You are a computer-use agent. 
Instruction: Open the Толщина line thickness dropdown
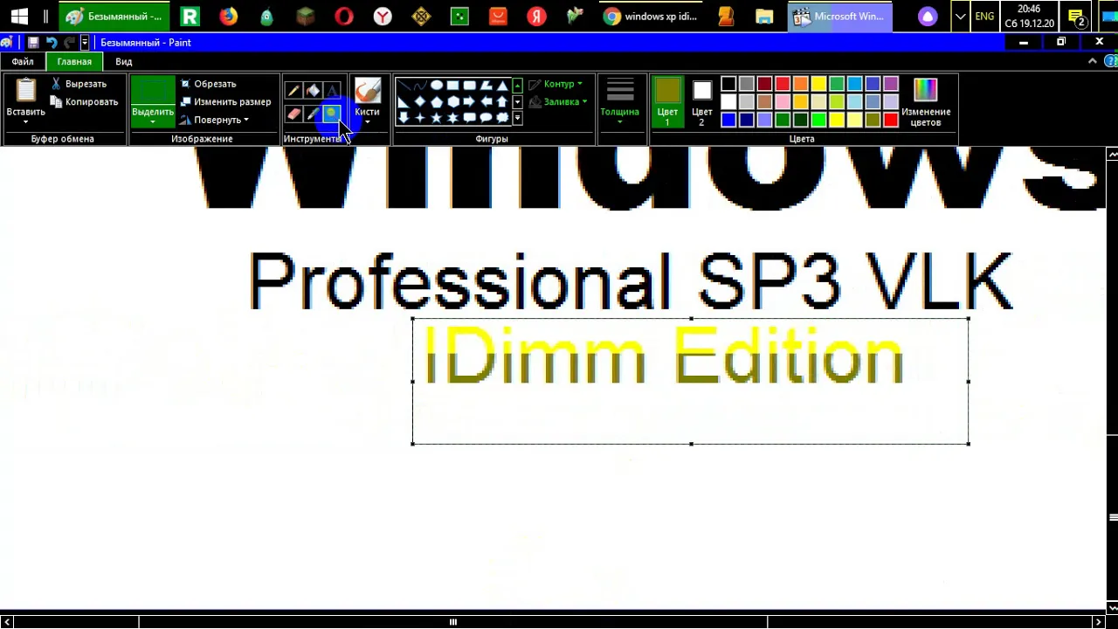620,102
